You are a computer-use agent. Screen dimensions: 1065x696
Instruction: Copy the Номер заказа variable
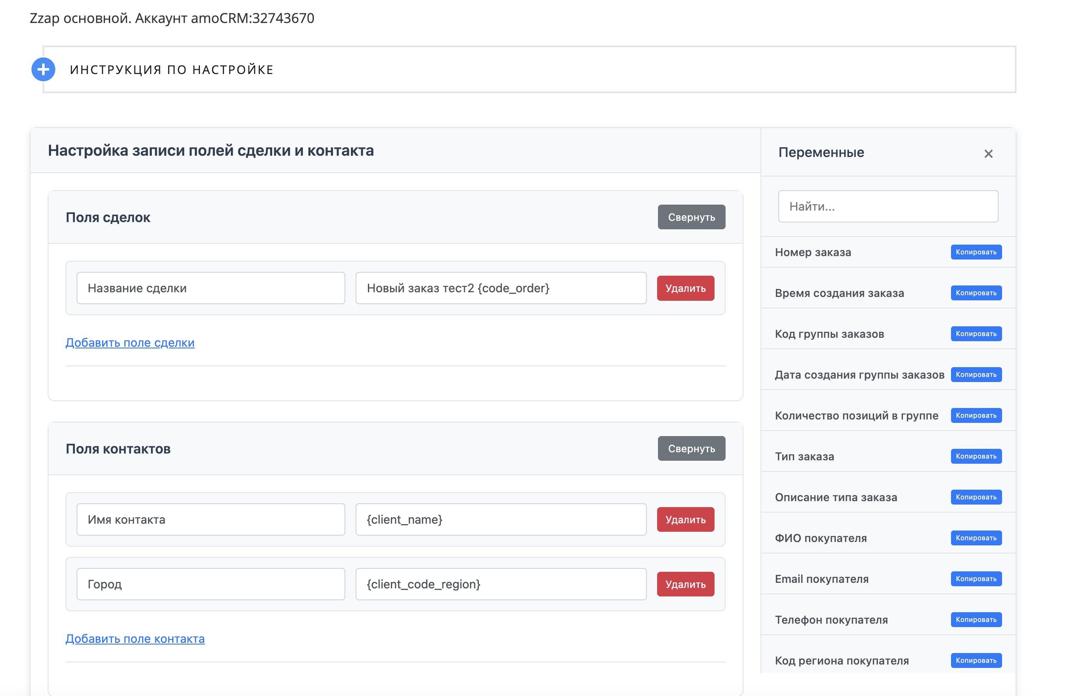pyautogui.click(x=976, y=252)
